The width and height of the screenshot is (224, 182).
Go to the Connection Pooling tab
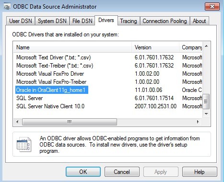(165, 21)
